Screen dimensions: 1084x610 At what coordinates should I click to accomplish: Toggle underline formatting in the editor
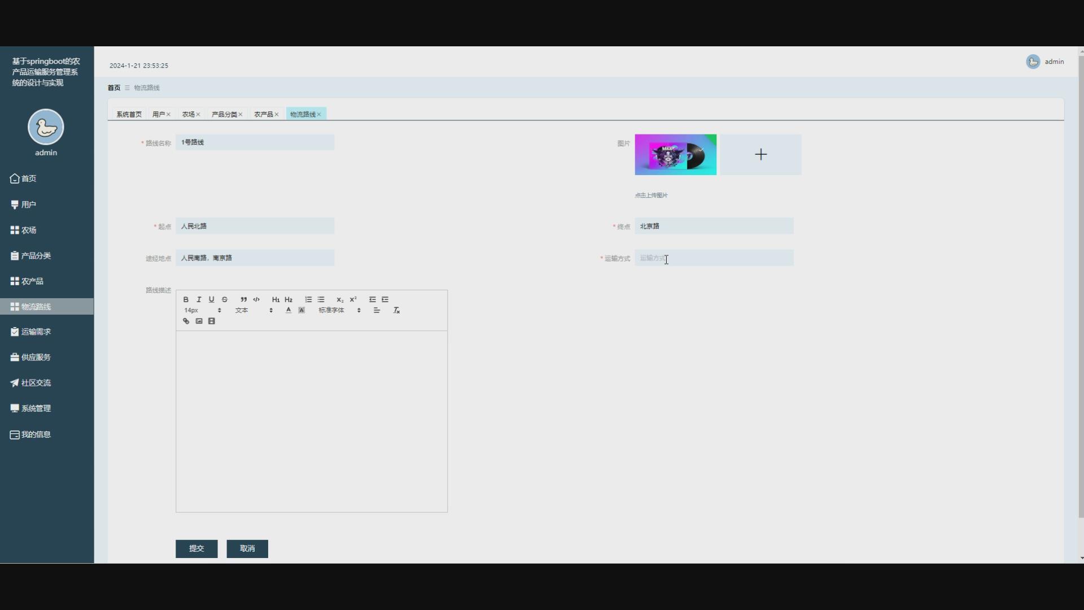tap(212, 299)
